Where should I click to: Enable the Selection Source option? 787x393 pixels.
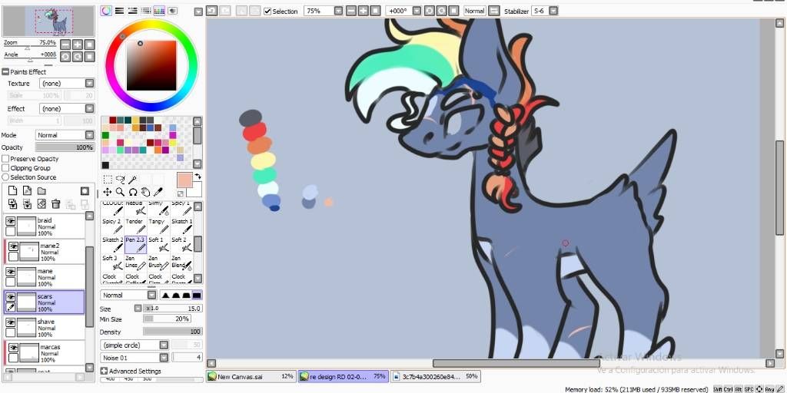pyautogui.click(x=5, y=177)
